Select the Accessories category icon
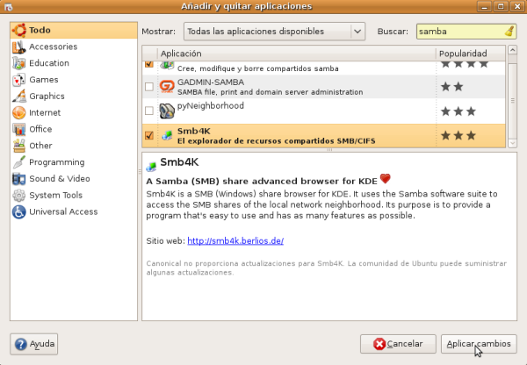Viewport: 527px width, 365px height. click(x=18, y=47)
